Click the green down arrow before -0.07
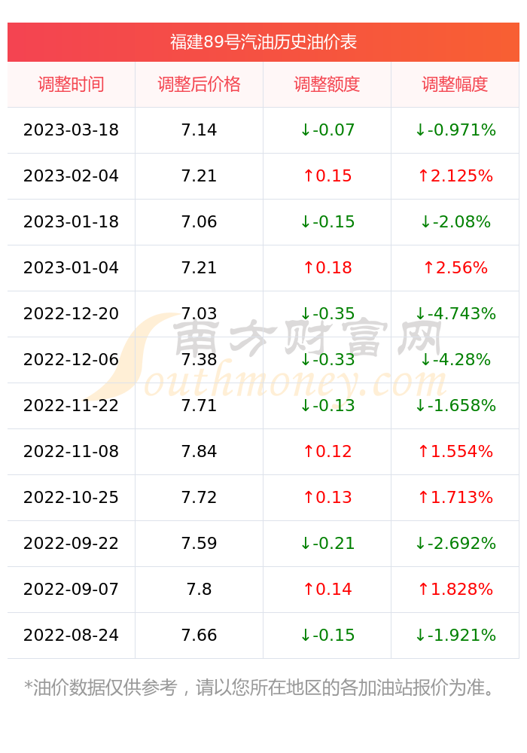This screenshot has width=527, height=753. click(305, 130)
